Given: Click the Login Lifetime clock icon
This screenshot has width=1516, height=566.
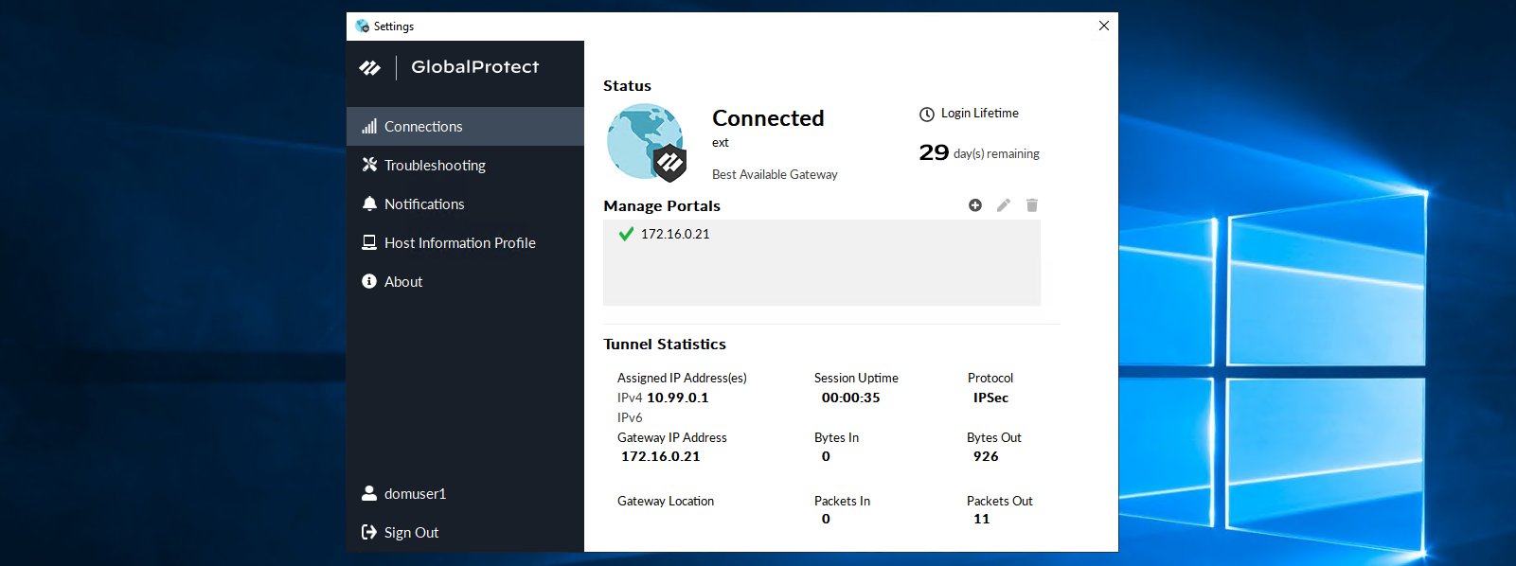Looking at the screenshot, I should 927,115.
